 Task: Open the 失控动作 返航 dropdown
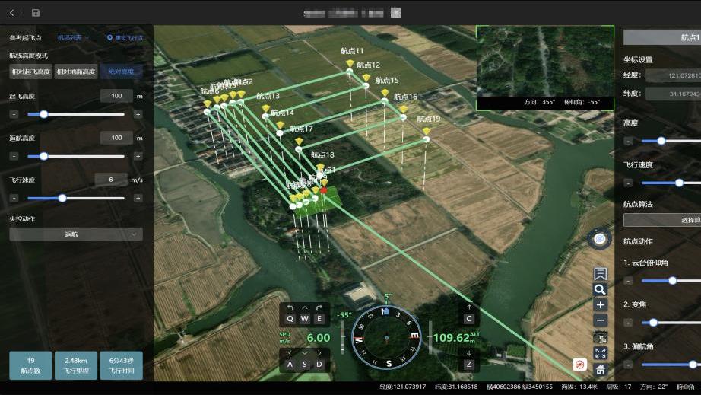click(x=76, y=234)
